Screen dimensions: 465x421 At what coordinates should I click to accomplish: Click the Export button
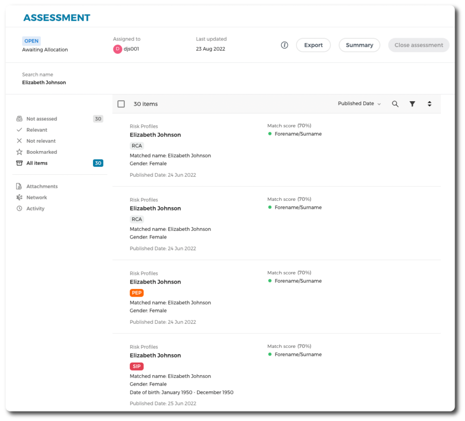point(313,45)
